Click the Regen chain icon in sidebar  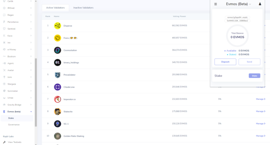(x=4, y=15)
